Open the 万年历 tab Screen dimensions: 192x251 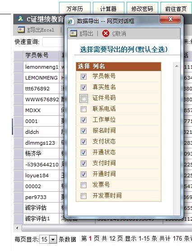75,9
